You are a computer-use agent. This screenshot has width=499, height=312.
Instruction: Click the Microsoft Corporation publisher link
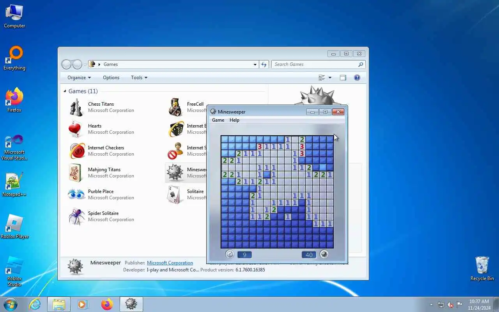coord(170,263)
